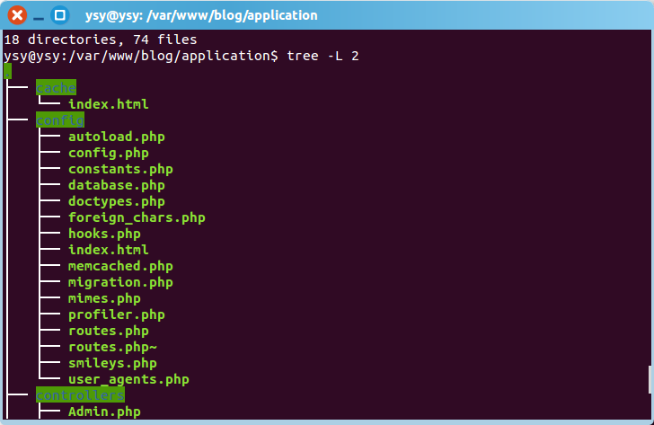
Task: Click memcached.php file name
Action: (x=120, y=266)
